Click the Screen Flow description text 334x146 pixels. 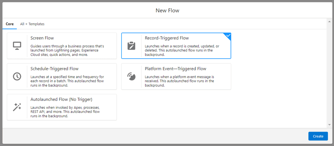click(67, 50)
